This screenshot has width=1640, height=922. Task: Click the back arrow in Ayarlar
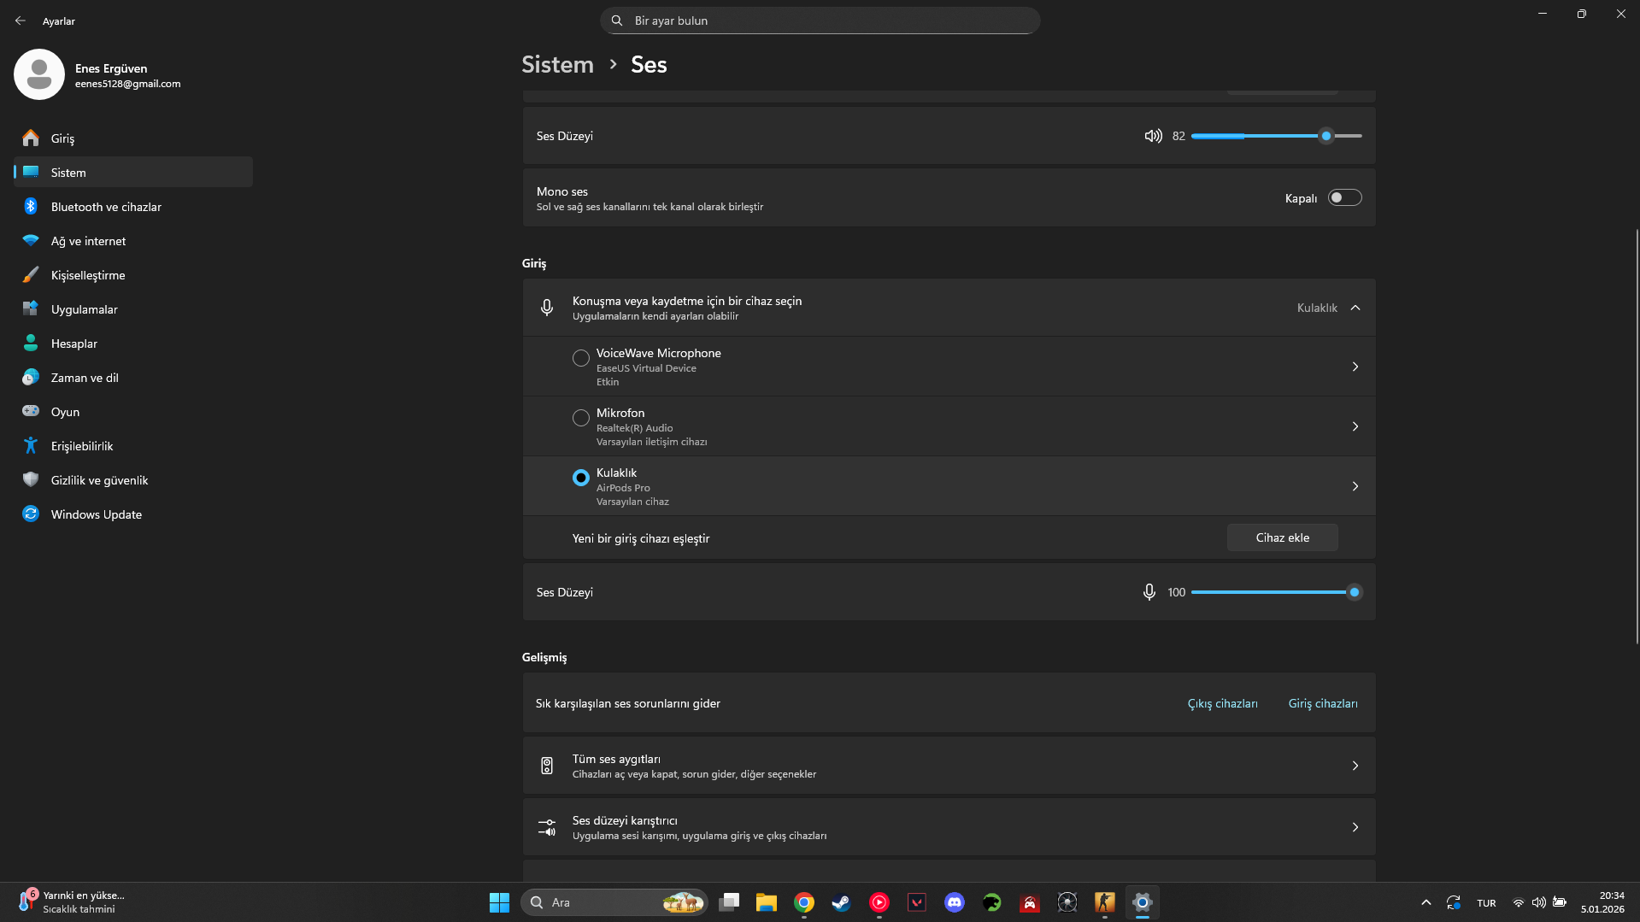click(21, 21)
